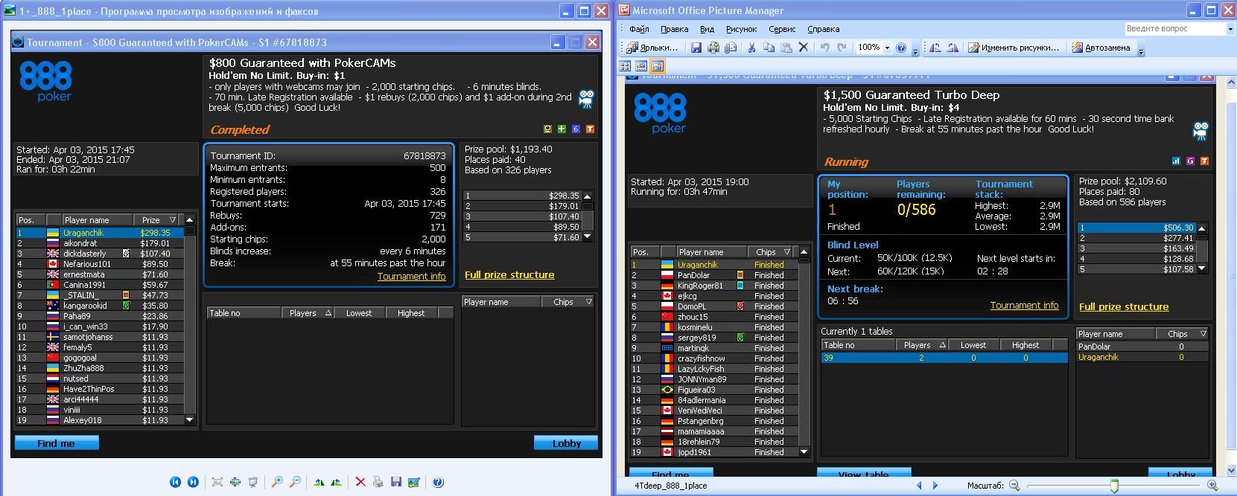Sort right tables list by Players column
Screen dimensions: 1237x496
pos(923,345)
